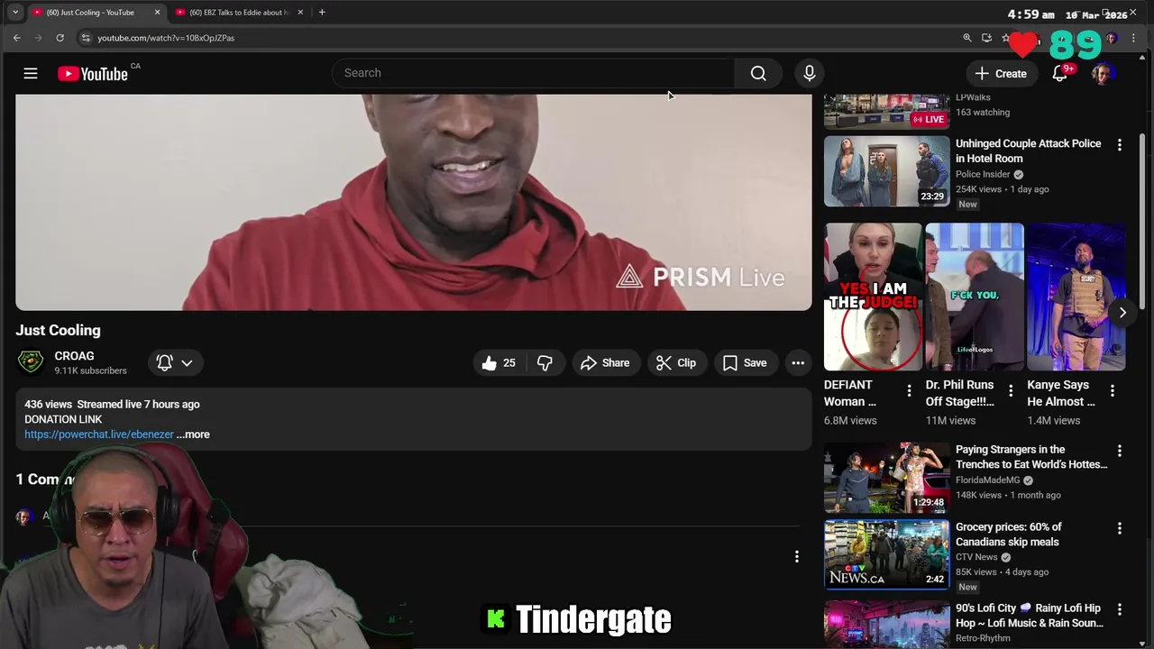Open the YouTube guide hamburger menu
The height and width of the screenshot is (649, 1154).
tap(31, 73)
